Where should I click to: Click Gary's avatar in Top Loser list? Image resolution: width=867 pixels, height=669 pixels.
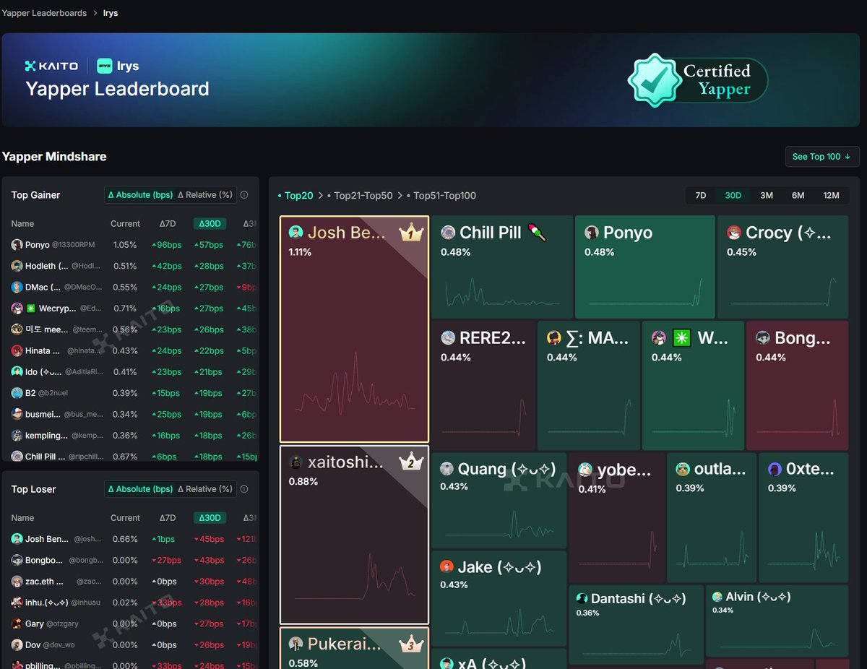coord(17,623)
